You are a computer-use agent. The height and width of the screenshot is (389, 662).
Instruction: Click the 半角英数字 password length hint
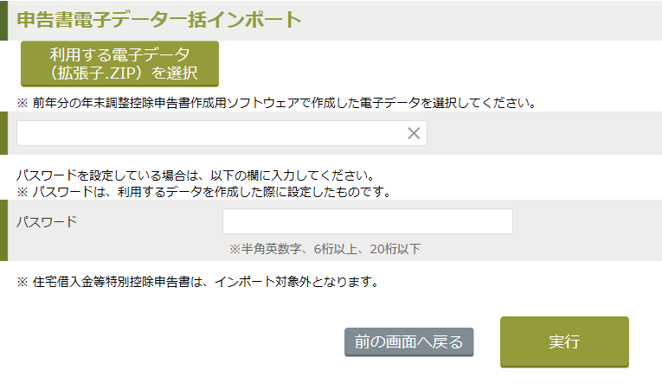click(325, 249)
